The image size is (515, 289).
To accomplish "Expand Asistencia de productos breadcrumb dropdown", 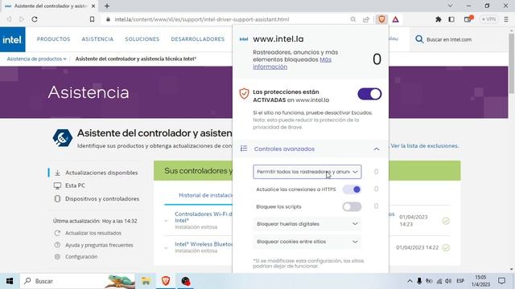I will 36,59.
